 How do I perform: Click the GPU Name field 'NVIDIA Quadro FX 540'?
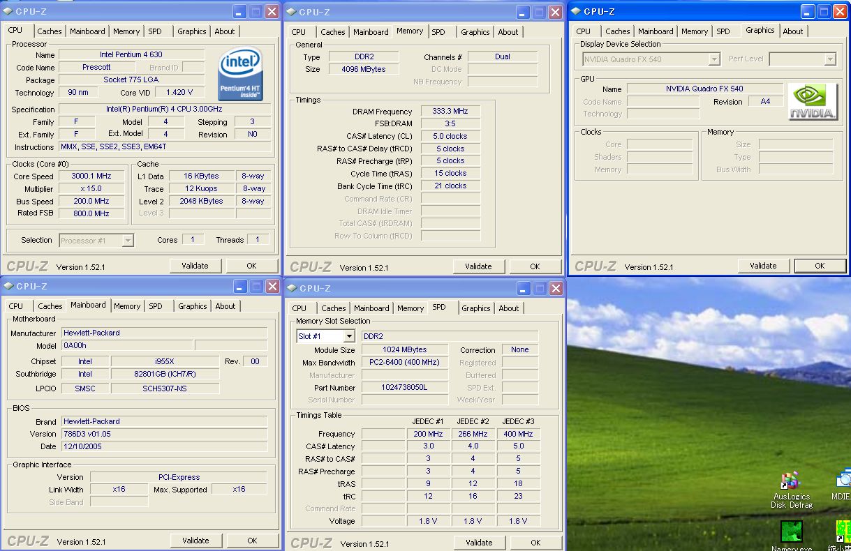[x=704, y=89]
